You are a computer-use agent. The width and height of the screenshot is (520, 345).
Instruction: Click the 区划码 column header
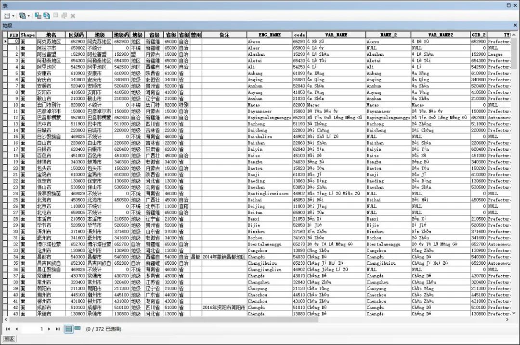[x=76, y=35]
